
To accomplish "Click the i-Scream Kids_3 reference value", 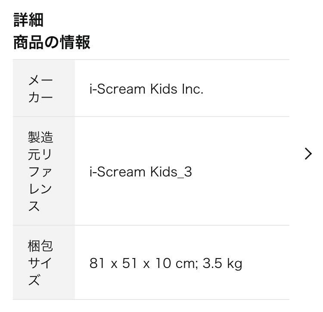I will click(140, 172).
